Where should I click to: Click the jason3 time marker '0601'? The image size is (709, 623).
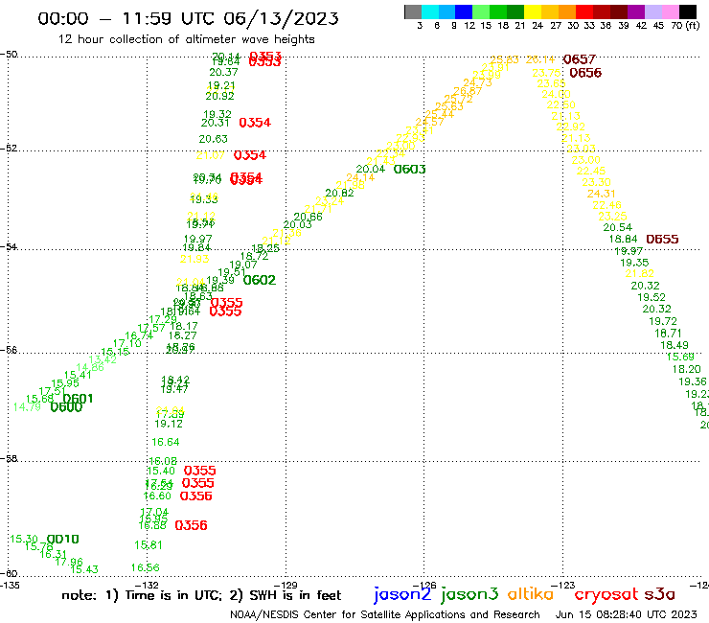[x=79, y=399]
